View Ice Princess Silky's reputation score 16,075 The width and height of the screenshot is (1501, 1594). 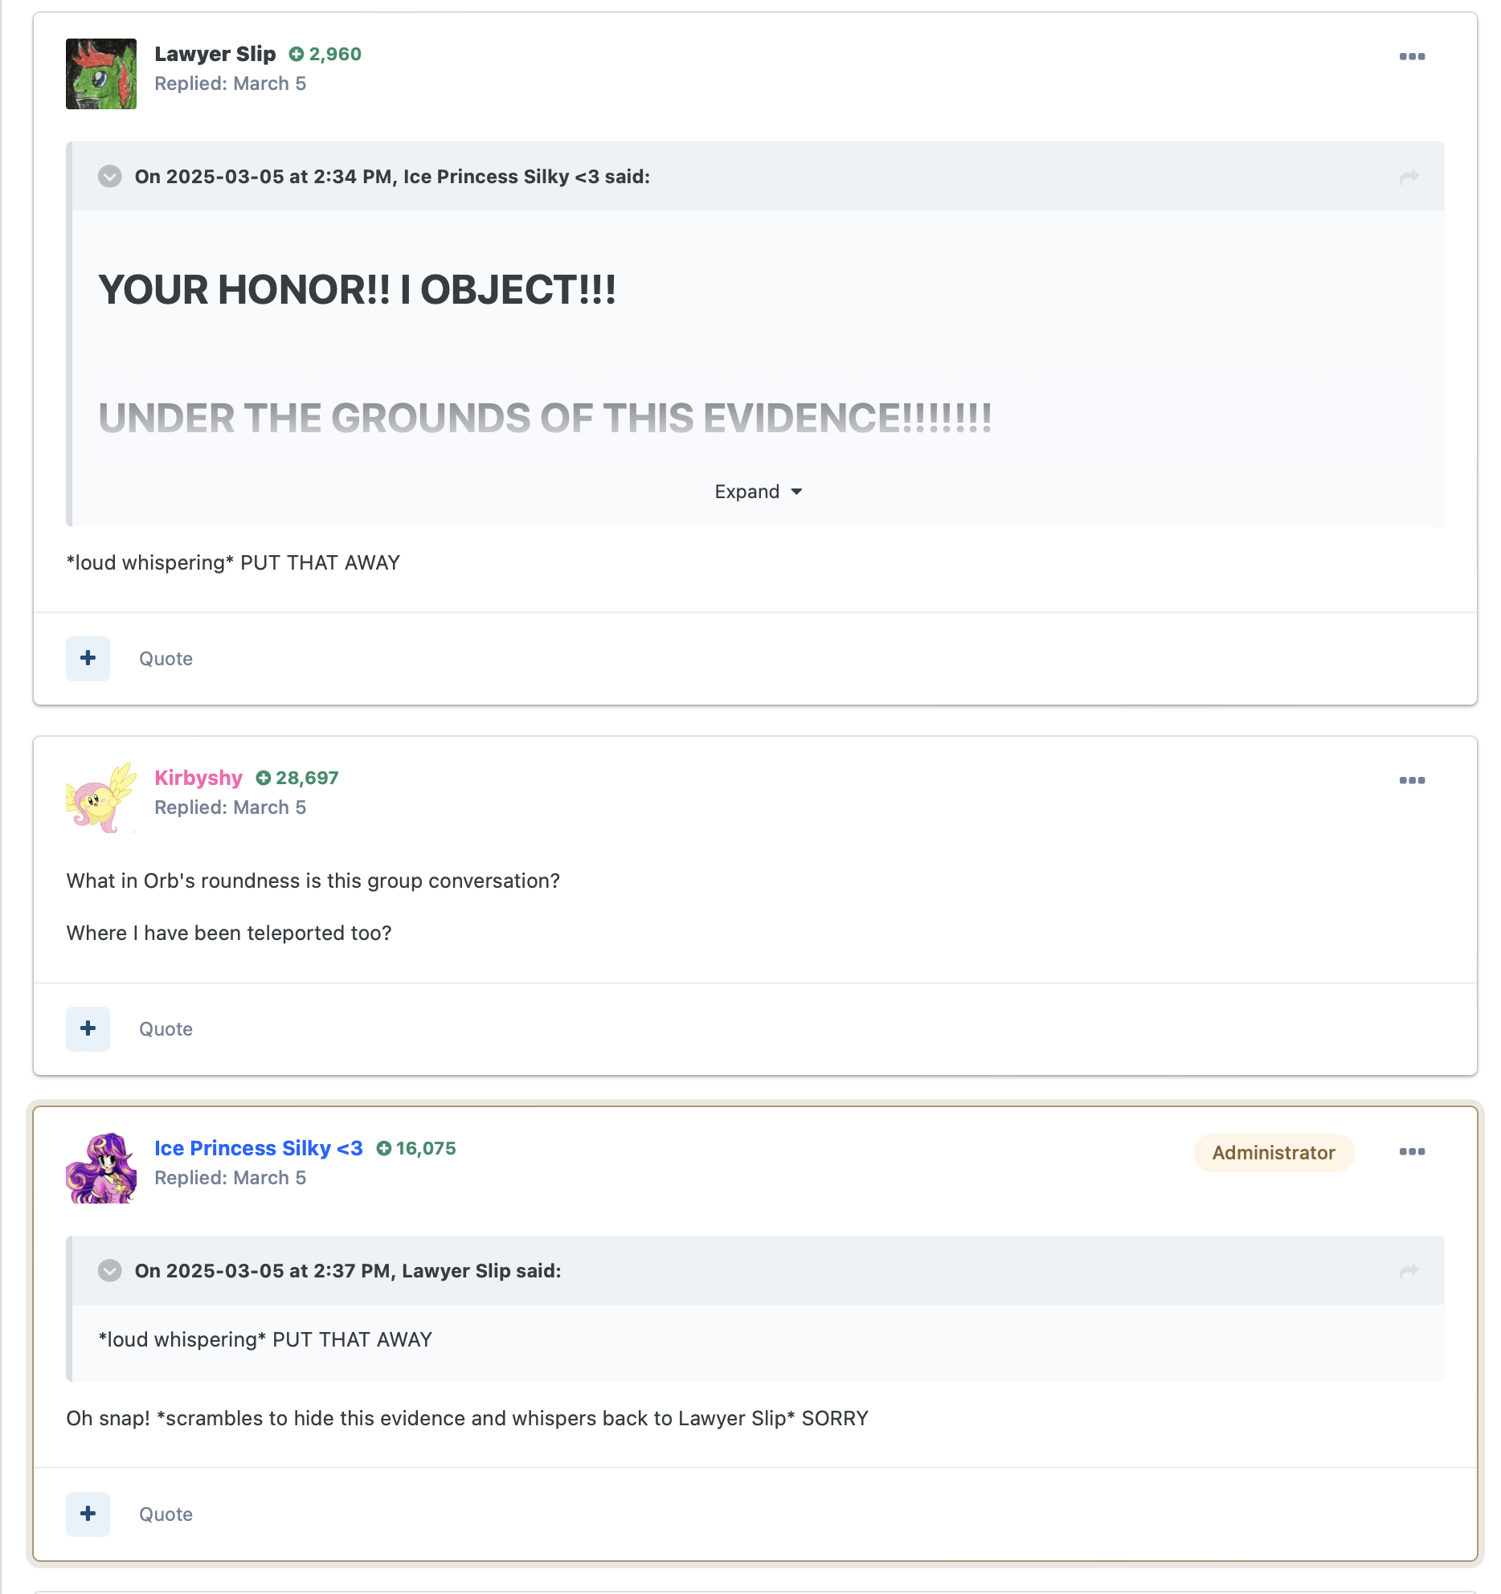pos(416,1148)
